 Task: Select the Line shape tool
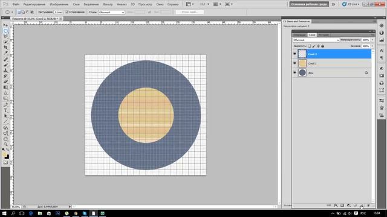[5, 122]
